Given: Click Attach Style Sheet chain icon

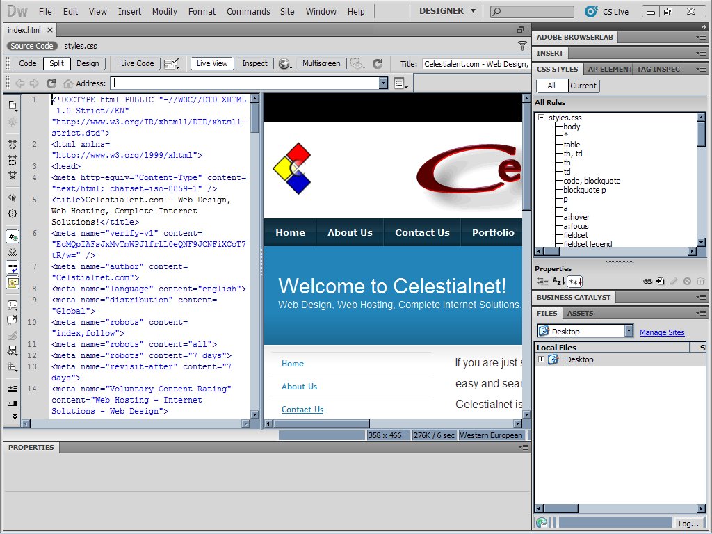Looking at the screenshot, I should 648,282.
